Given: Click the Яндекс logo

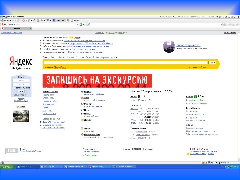Looking at the screenshot, I should (21, 61).
